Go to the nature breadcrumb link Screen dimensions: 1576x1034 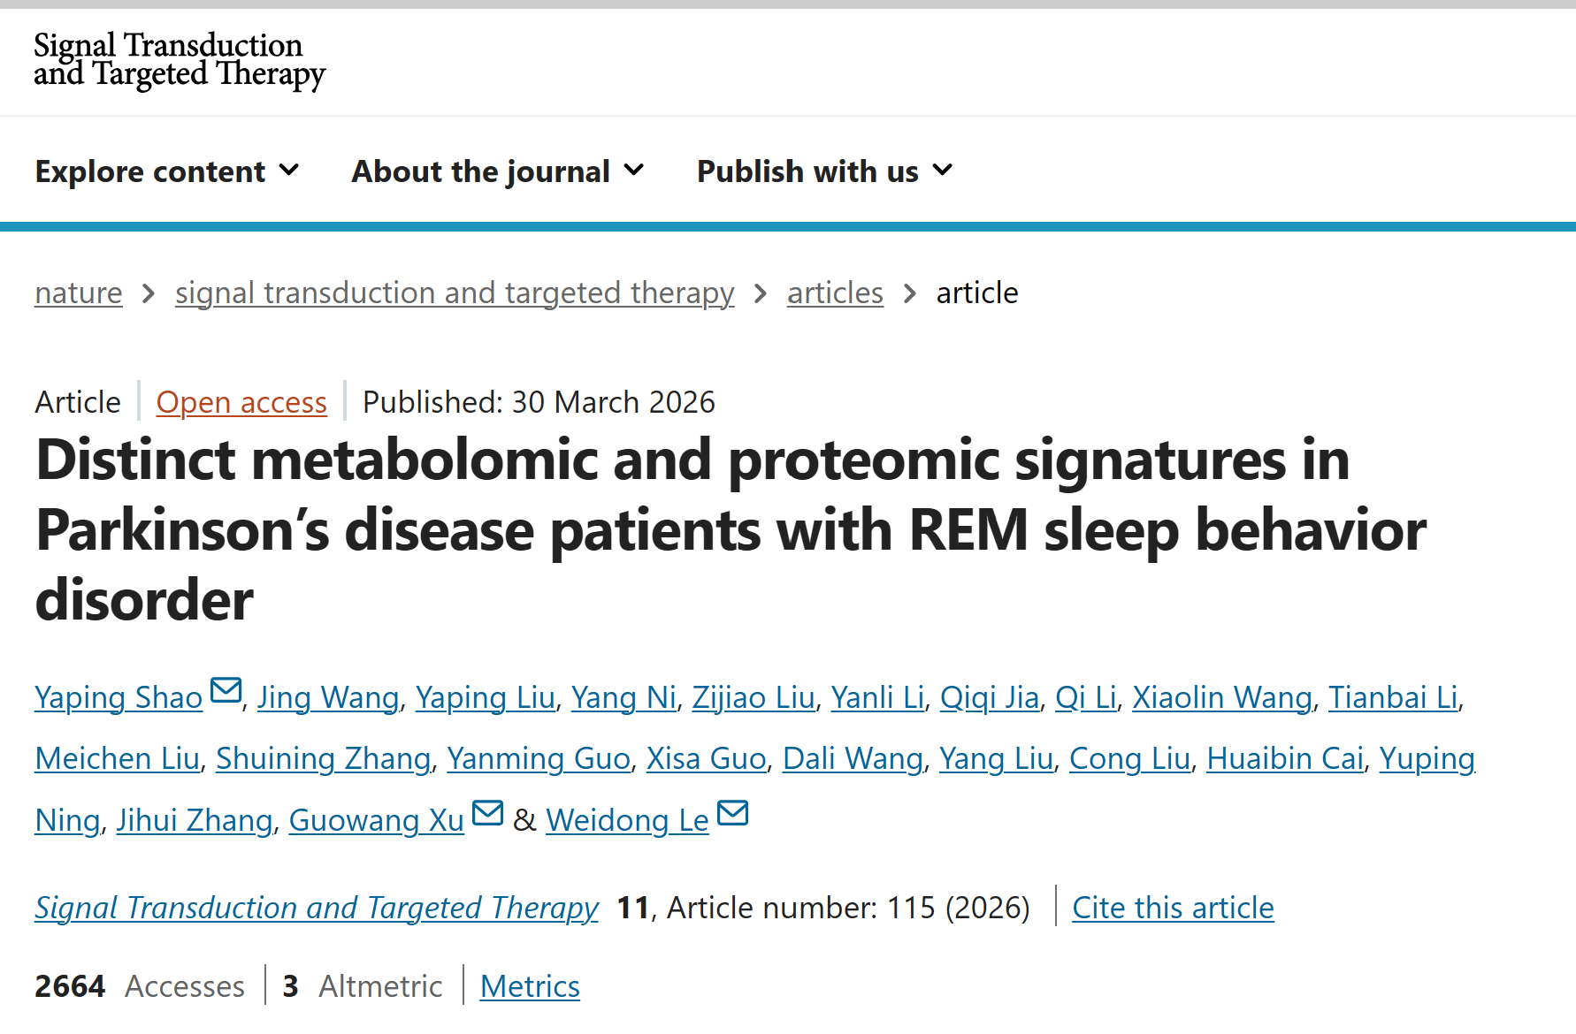pos(79,293)
